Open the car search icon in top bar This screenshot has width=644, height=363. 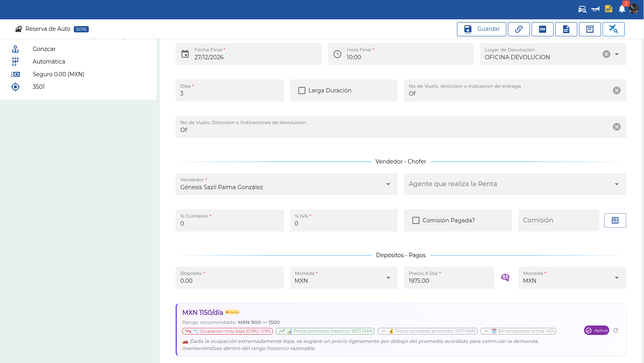[x=582, y=9]
